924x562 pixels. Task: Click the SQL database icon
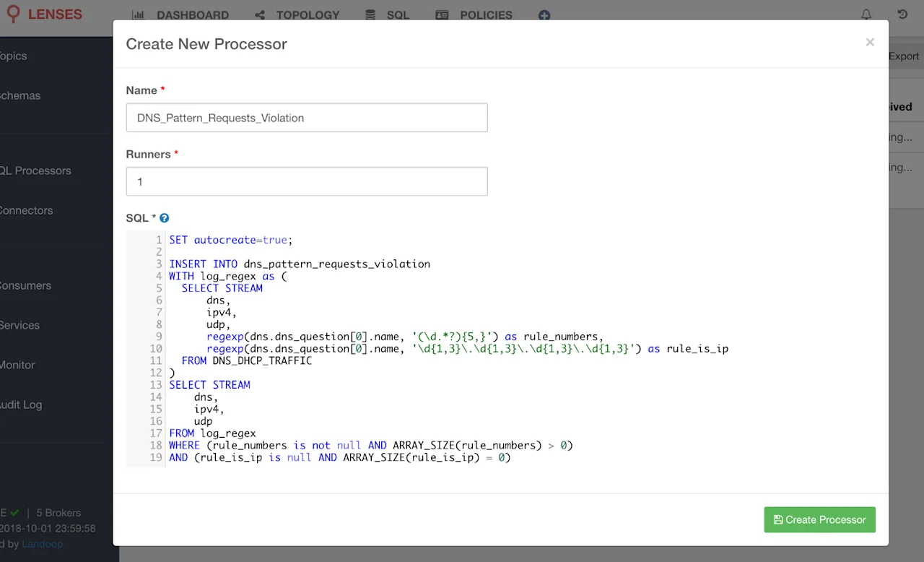point(370,14)
